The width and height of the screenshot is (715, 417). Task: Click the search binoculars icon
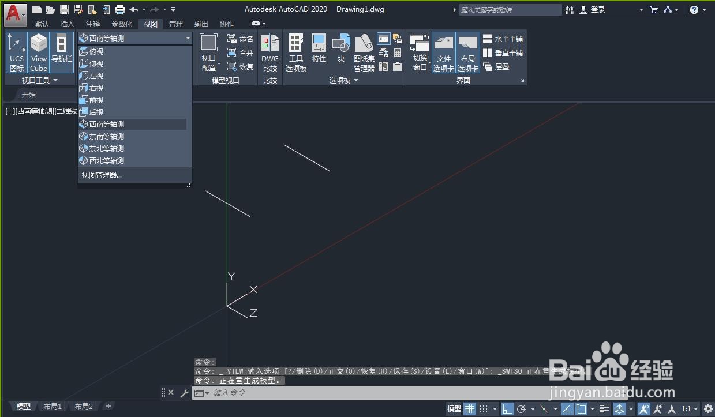pyautogui.click(x=570, y=10)
